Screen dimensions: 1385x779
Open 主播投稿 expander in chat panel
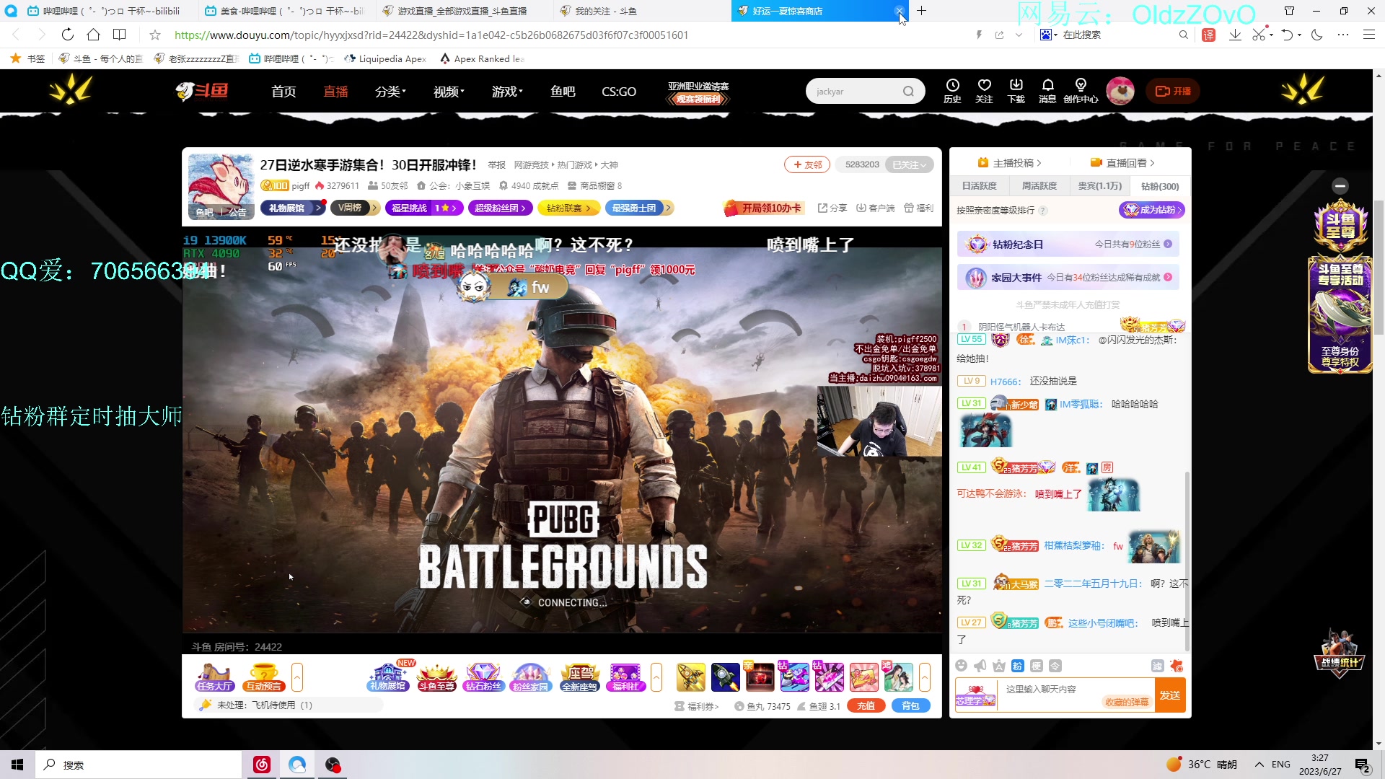click(x=1009, y=163)
